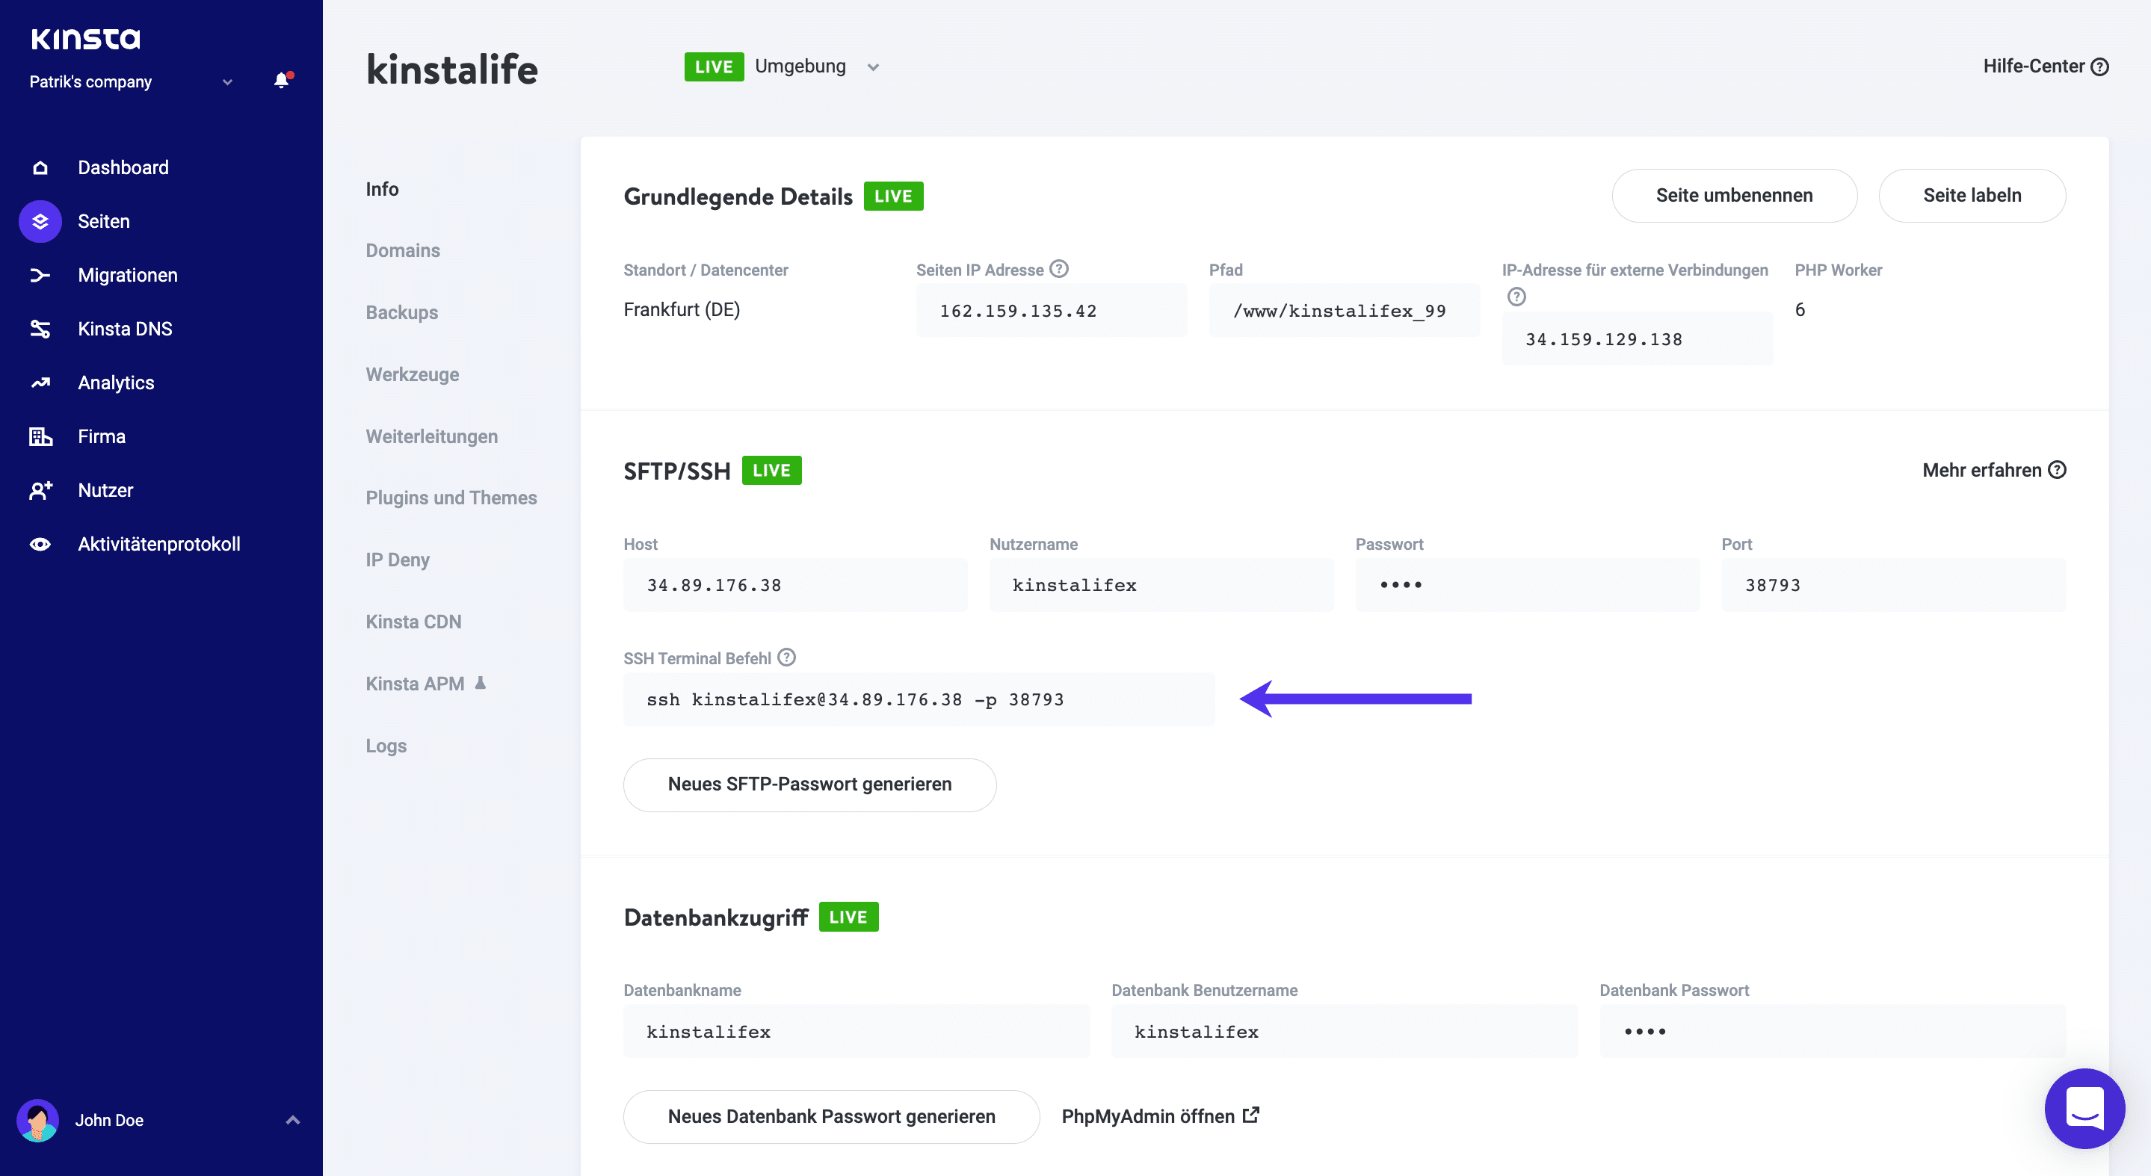Click Frankfurt (DE) location text

(682, 309)
